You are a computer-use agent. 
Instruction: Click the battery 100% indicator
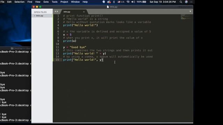click(141, 2)
